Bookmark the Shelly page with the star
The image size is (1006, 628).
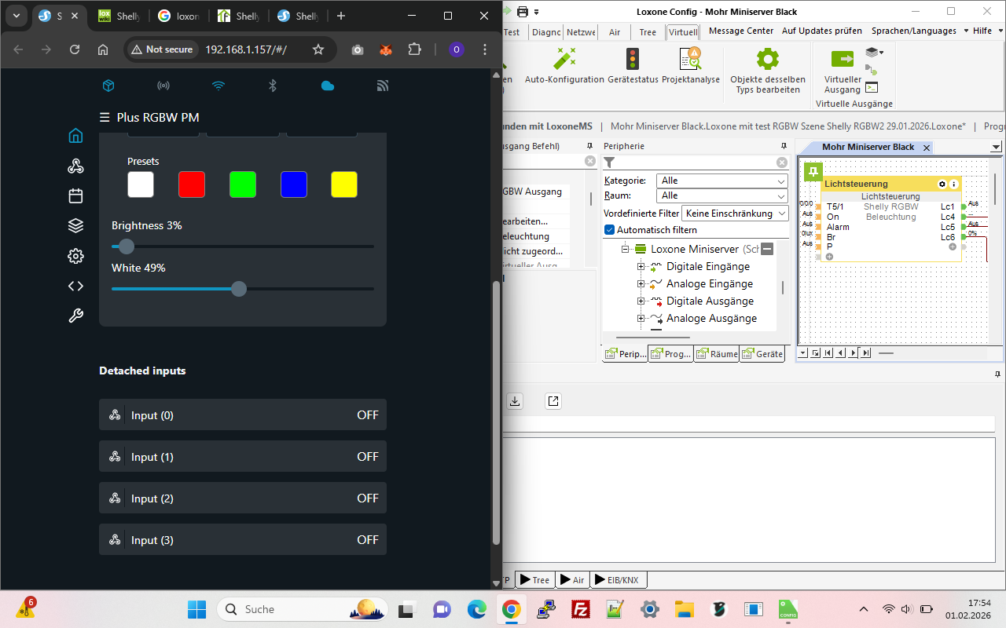click(318, 49)
